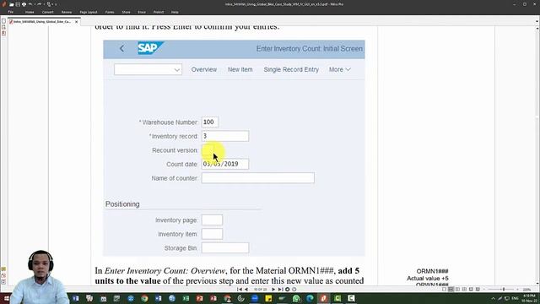Image resolution: width=540 pixels, height=304 pixels.
Task: Select facing continuous view icon
Action: pos(464,290)
